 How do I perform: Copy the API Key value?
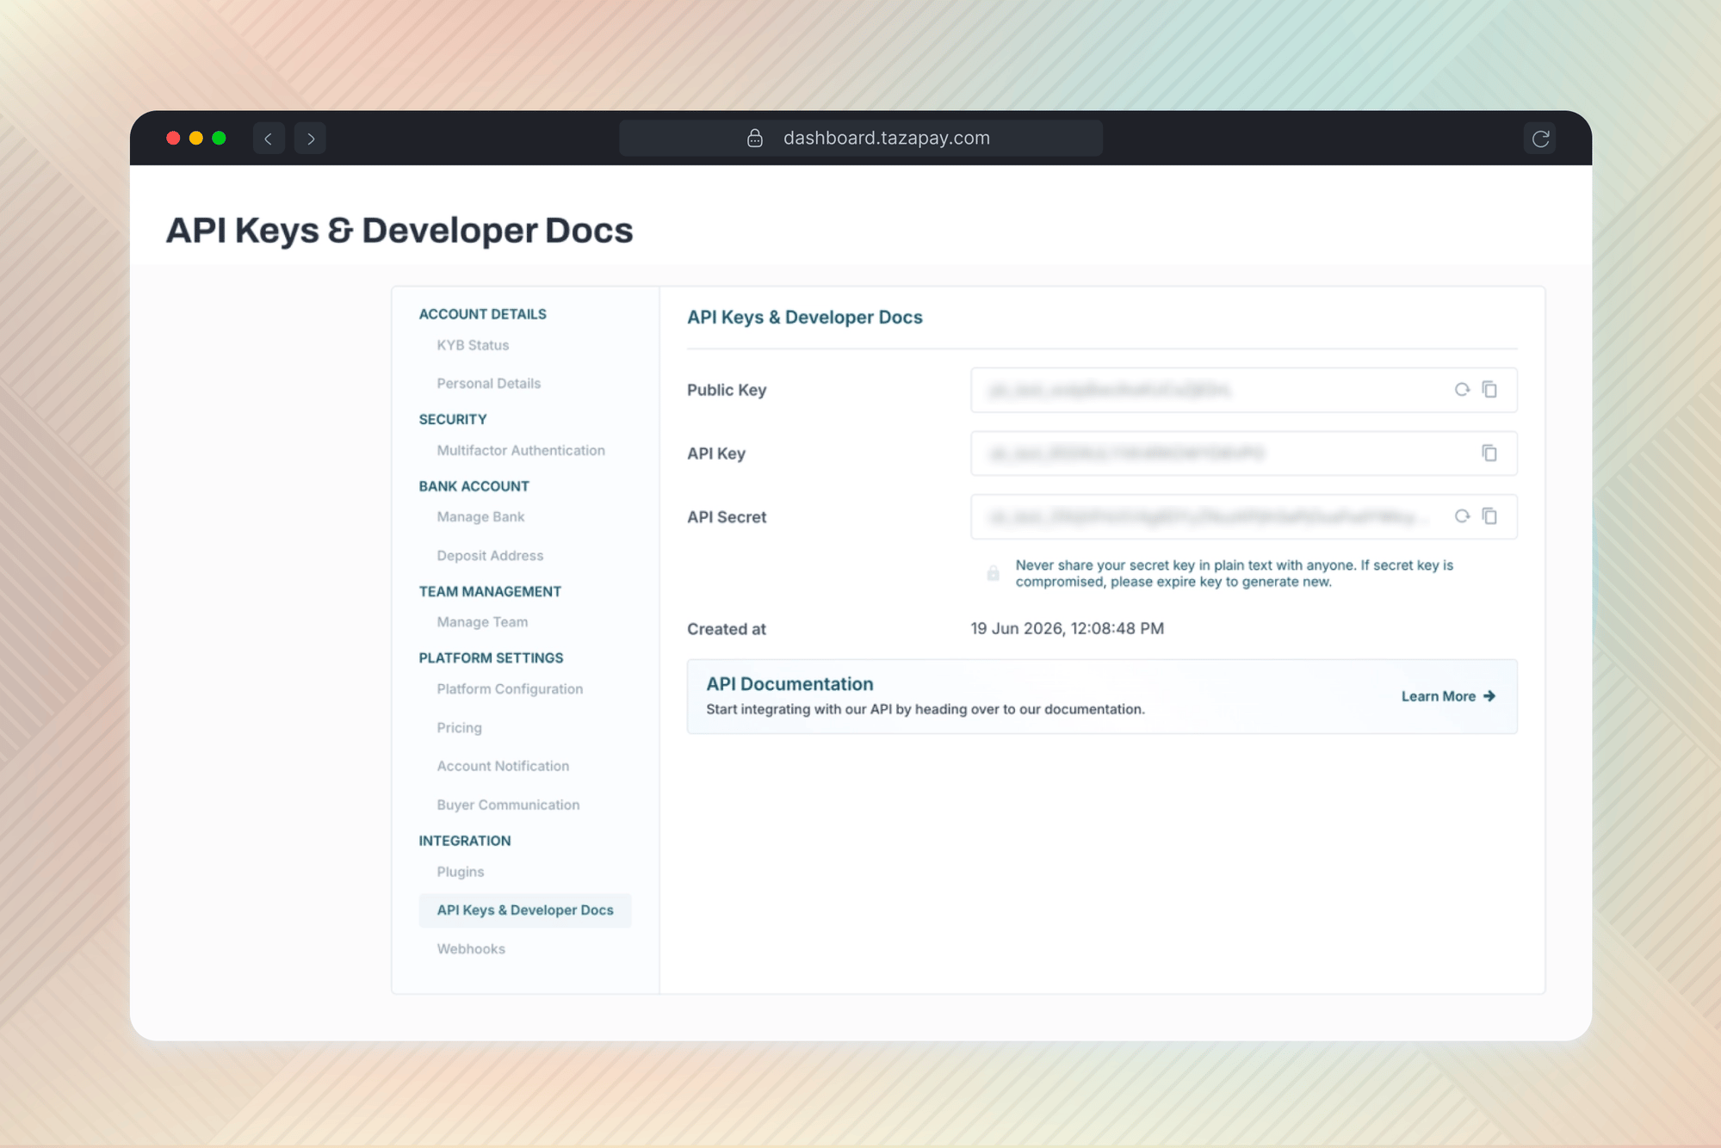pos(1489,453)
